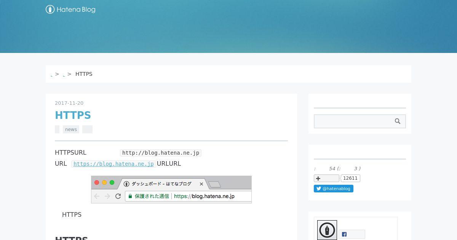The image size is (457, 240).
Task: Click the 2017-11-20 date link
Action: [69, 103]
